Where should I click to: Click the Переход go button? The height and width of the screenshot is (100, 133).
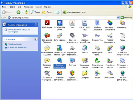point(126,18)
